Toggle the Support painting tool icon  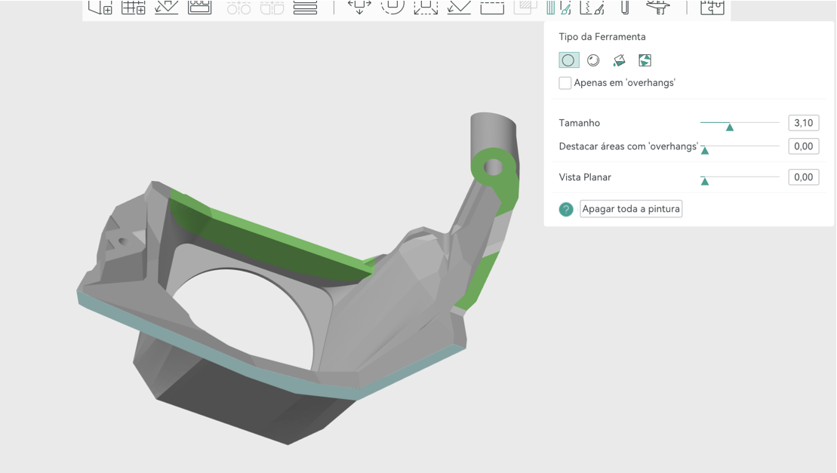[559, 8]
